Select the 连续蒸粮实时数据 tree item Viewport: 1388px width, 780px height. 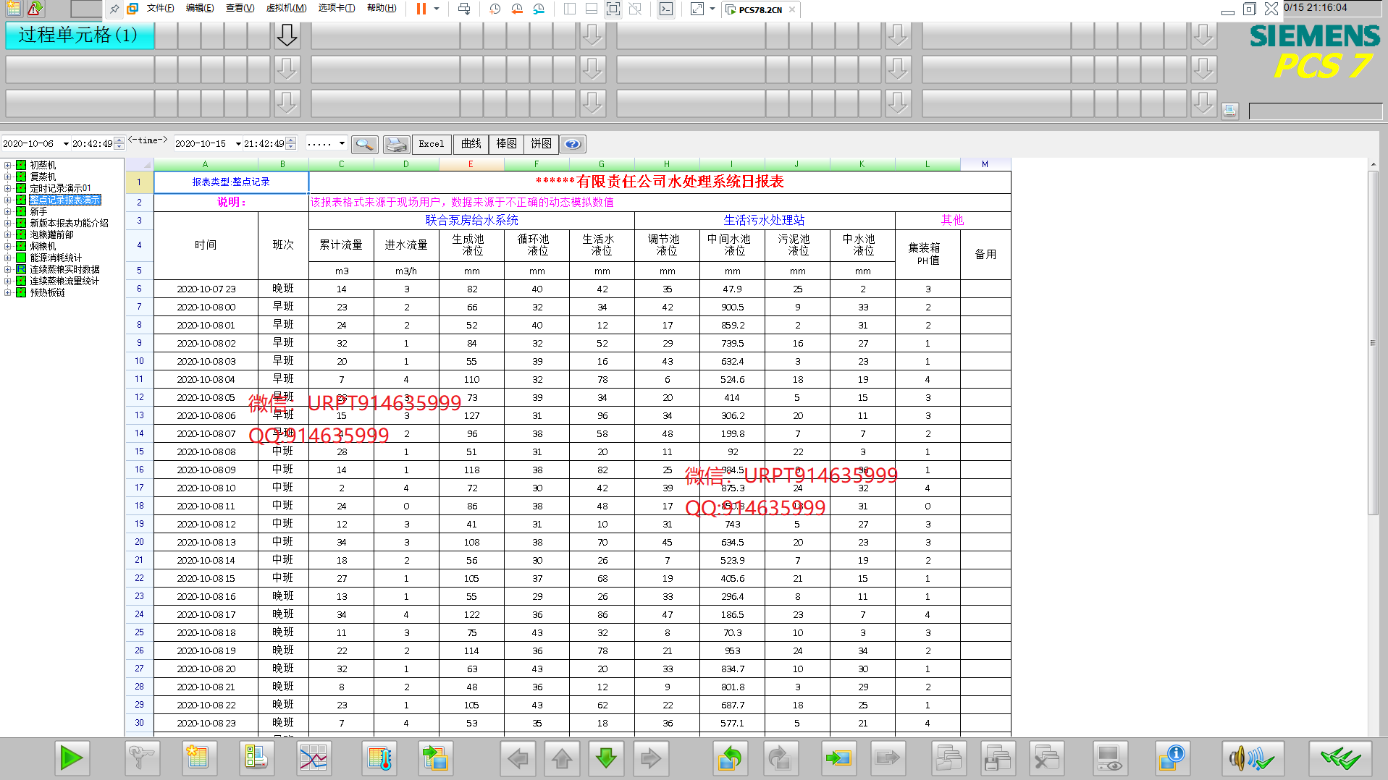[x=64, y=269]
